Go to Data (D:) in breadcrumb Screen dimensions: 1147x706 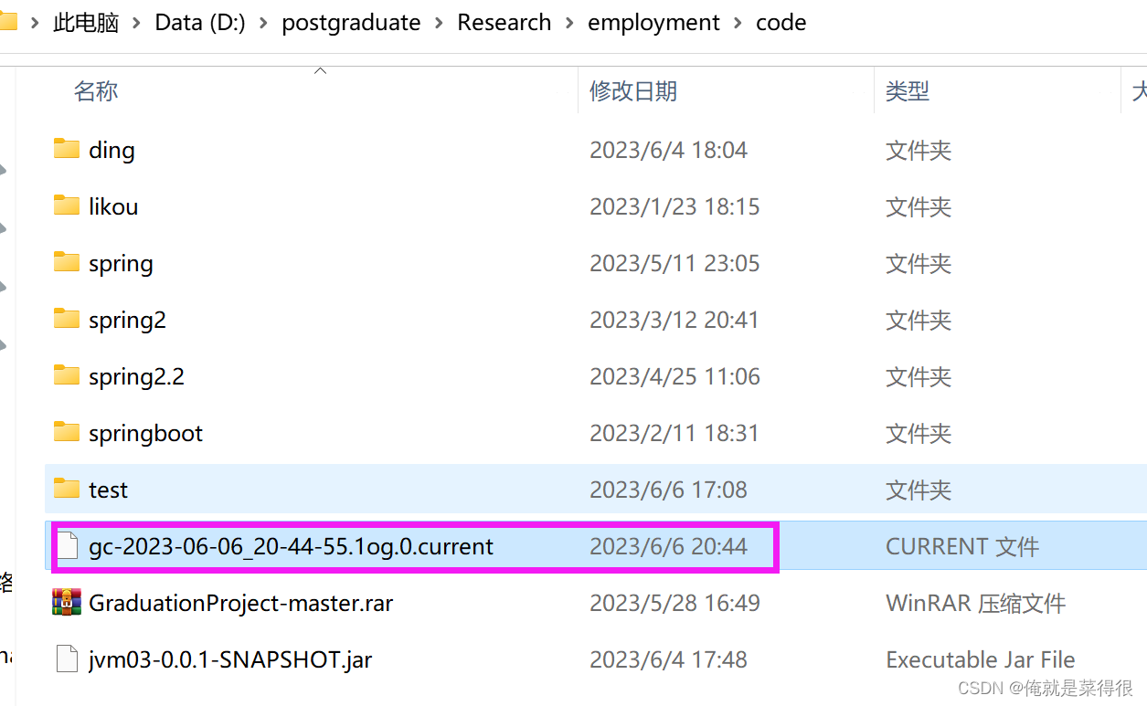pyautogui.click(x=200, y=23)
